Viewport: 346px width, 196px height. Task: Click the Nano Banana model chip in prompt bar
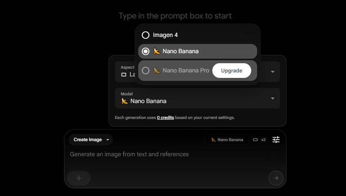[227, 140]
